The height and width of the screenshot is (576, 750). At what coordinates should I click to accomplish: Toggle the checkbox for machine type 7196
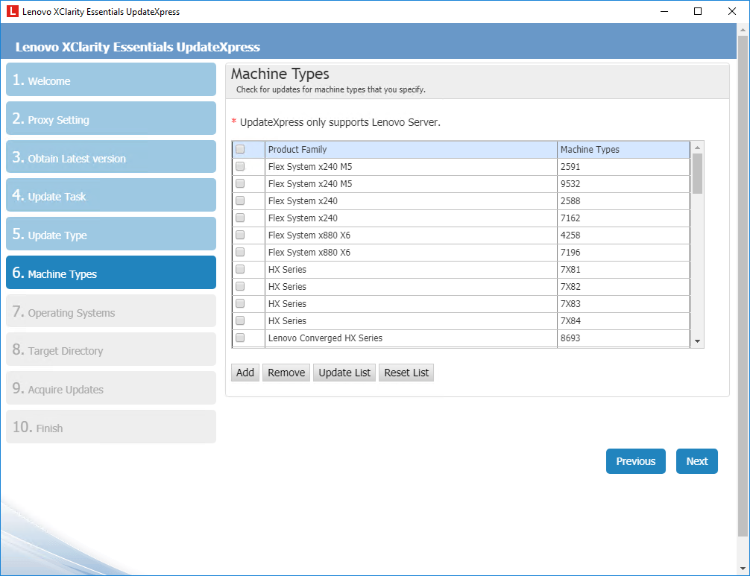(x=240, y=252)
